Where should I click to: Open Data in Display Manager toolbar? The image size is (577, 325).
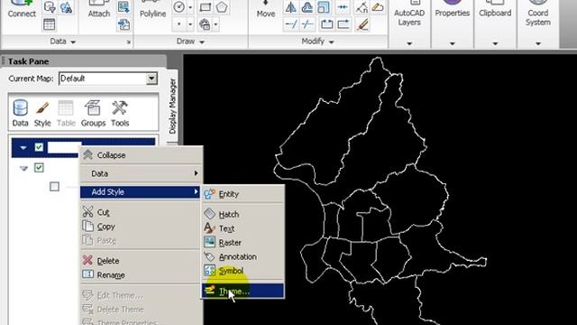click(20, 113)
